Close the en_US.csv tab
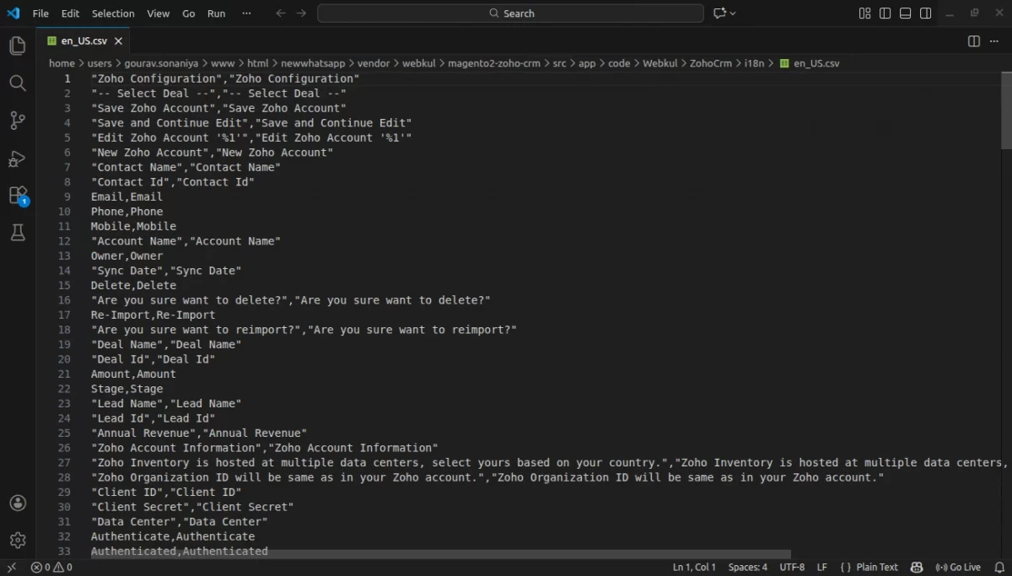 pos(118,41)
